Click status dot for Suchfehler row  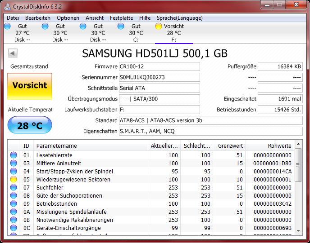pos(14,187)
